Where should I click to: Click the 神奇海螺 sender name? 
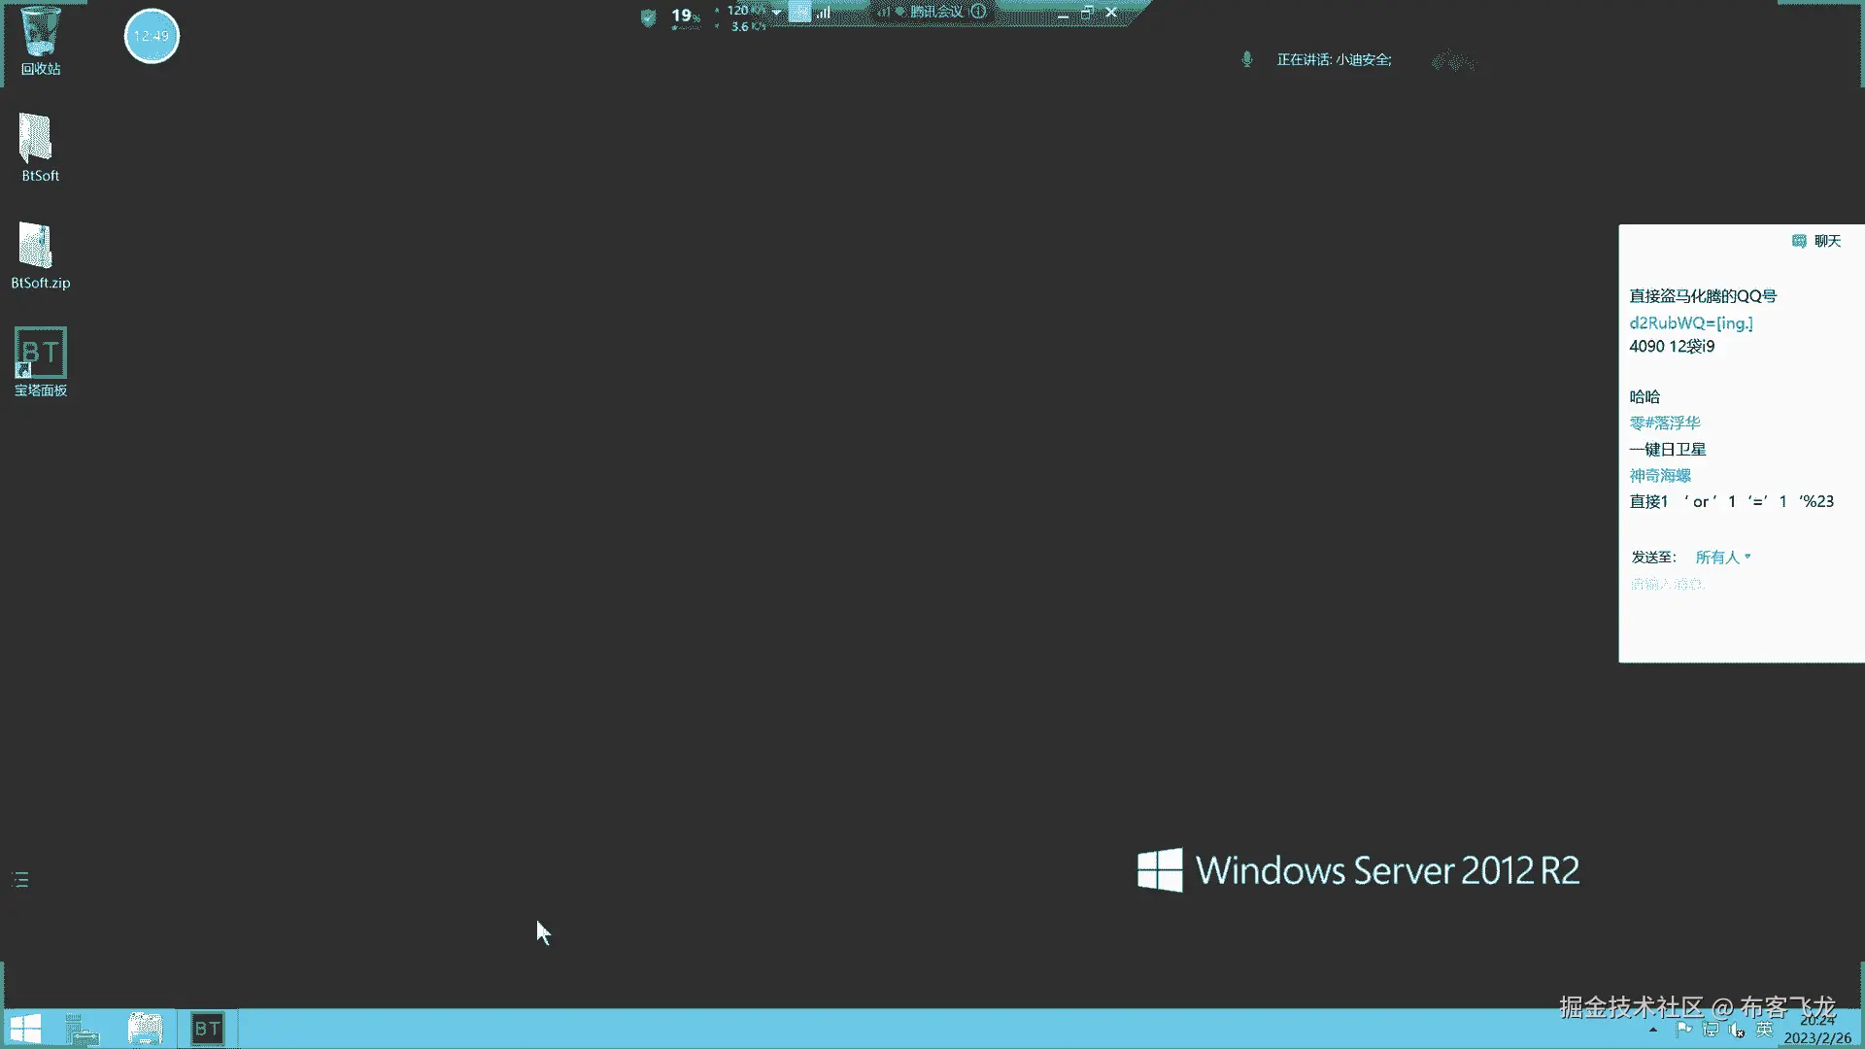tap(1660, 476)
